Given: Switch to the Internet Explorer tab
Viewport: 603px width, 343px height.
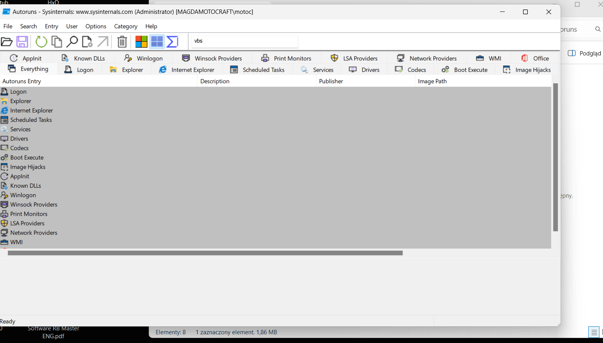Looking at the screenshot, I should click(x=186, y=70).
